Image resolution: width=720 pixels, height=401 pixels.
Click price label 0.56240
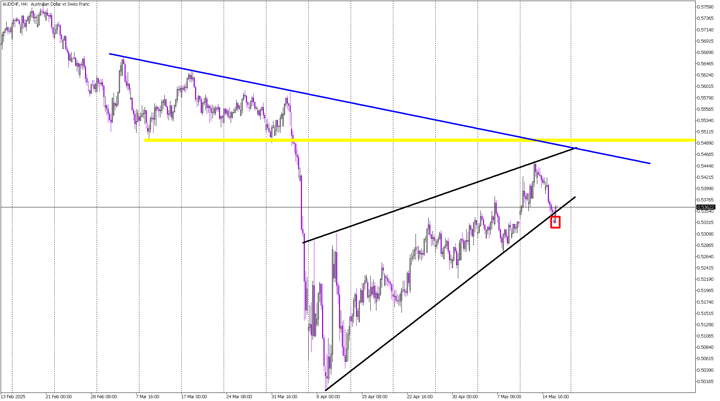click(x=706, y=75)
